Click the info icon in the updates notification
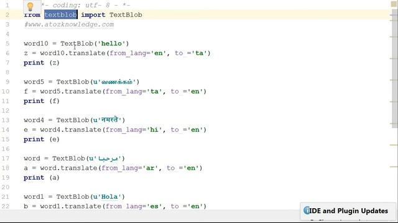Viewport: 398px width, 223px height. pyautogui.click(x=307, y=211)
